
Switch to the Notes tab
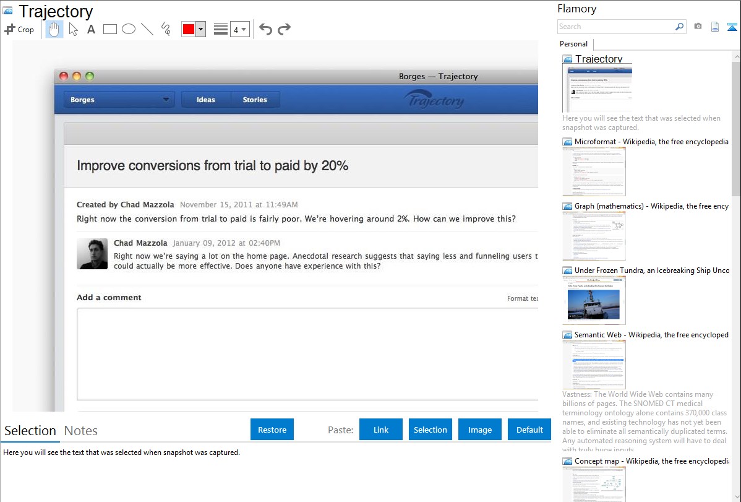point(81,431)
